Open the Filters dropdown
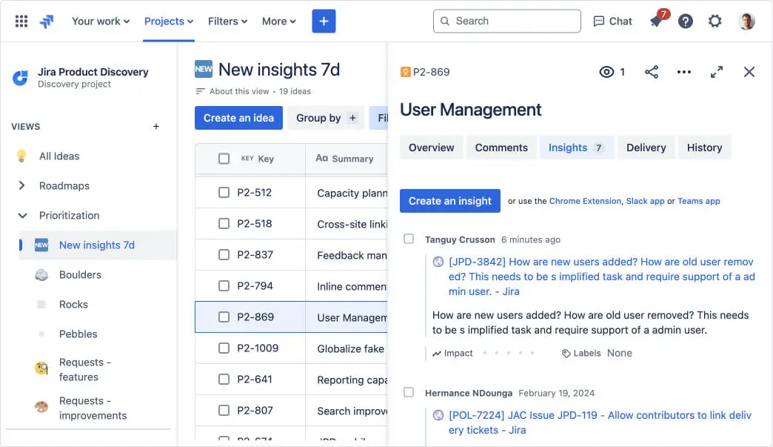The image size is (773, 447). coord(227,21)
